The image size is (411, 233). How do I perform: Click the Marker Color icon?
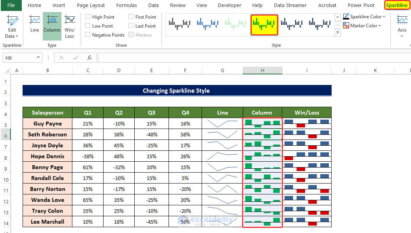coord(346,25)
